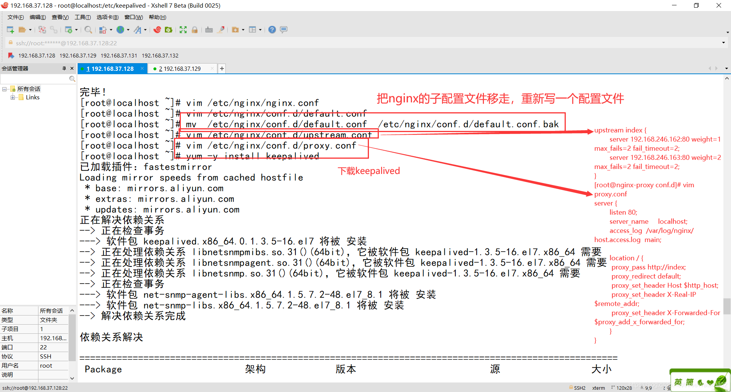Open the 查看(V) menu

tap(60, 17)
